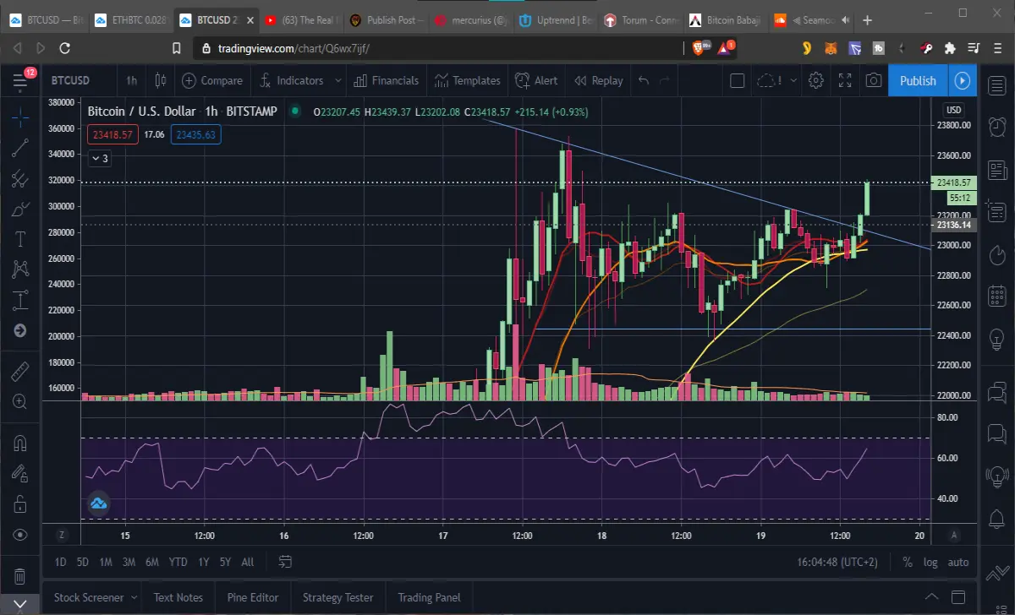Toggle stay in drawing mode

coord(20,473)
